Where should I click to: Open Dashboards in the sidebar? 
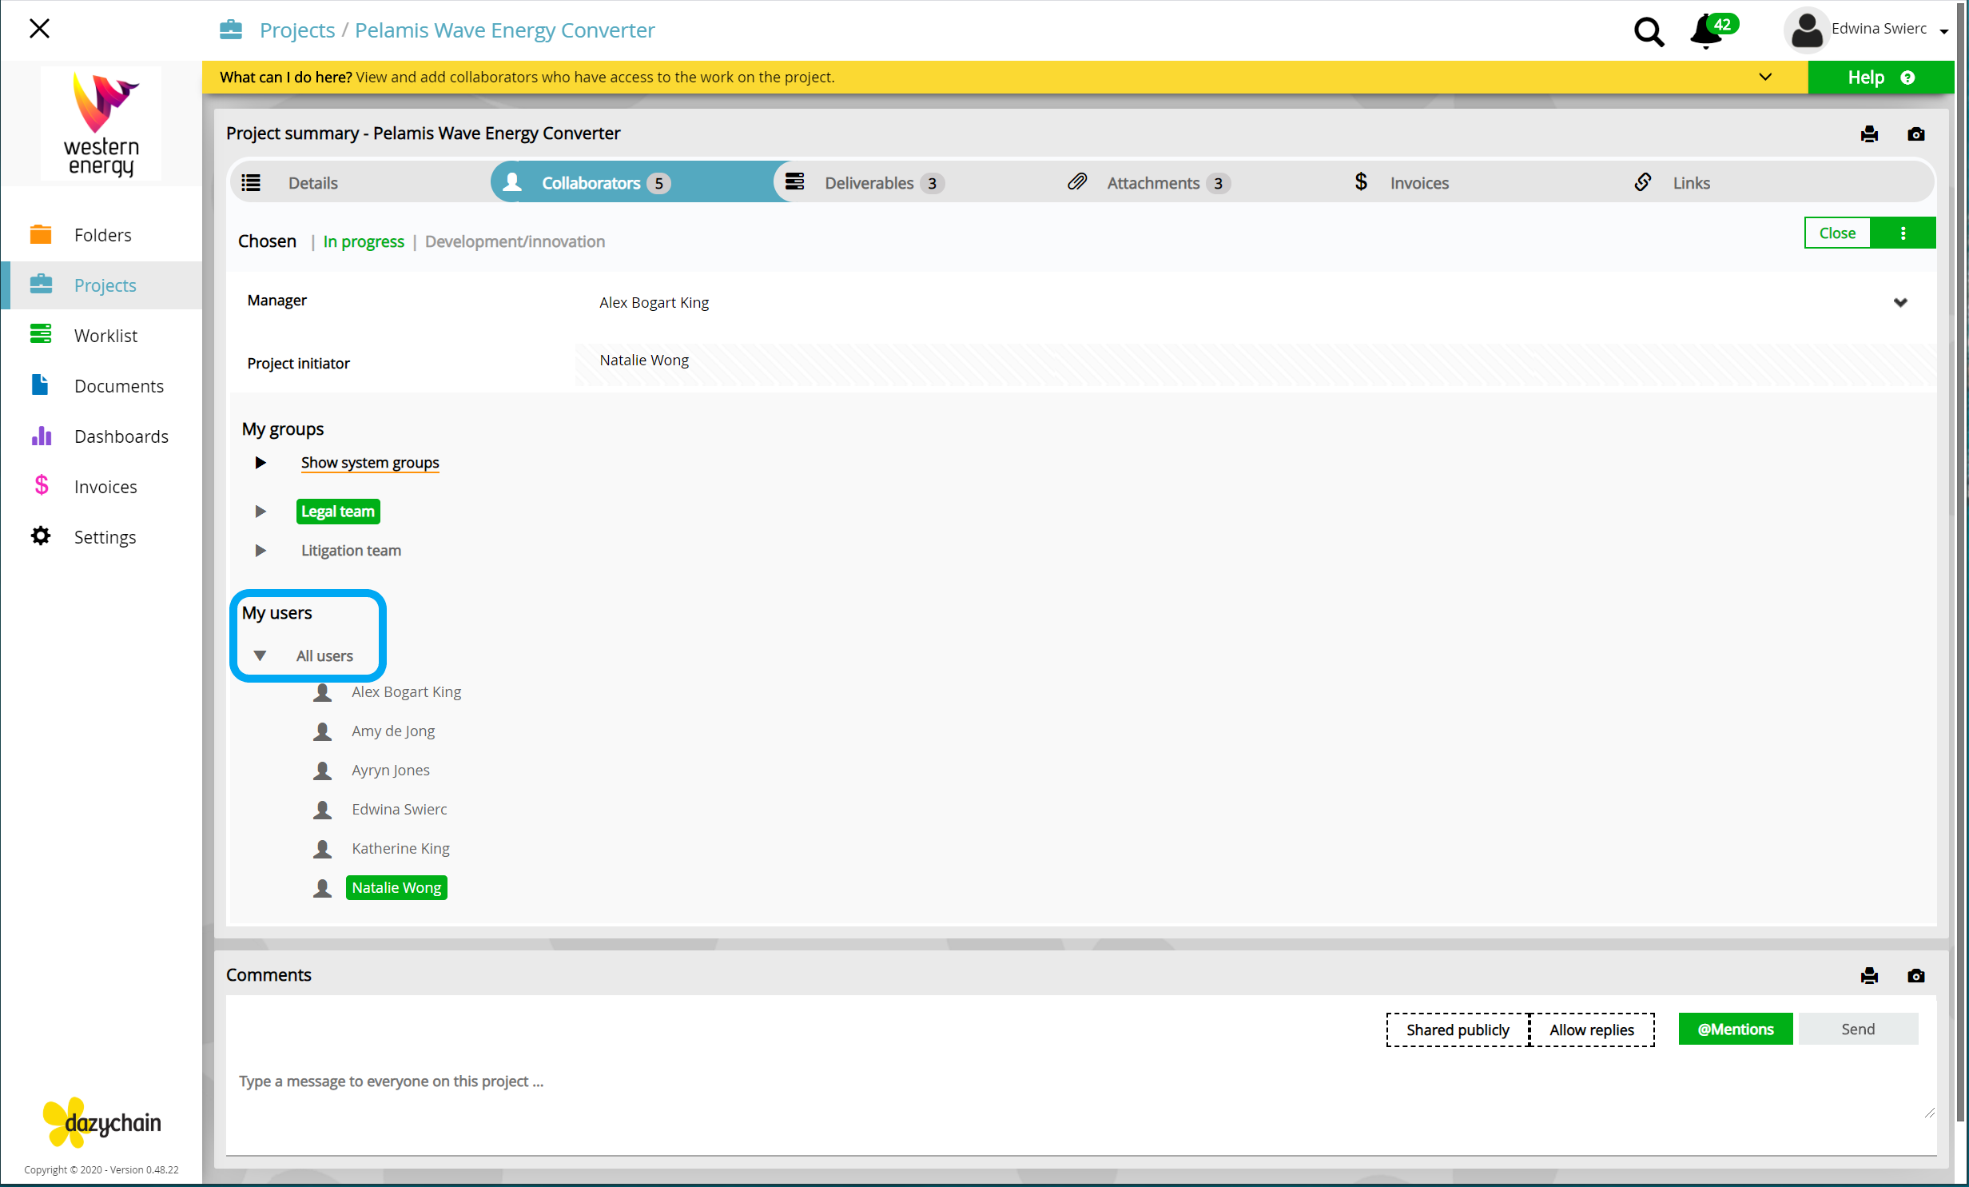102,436
